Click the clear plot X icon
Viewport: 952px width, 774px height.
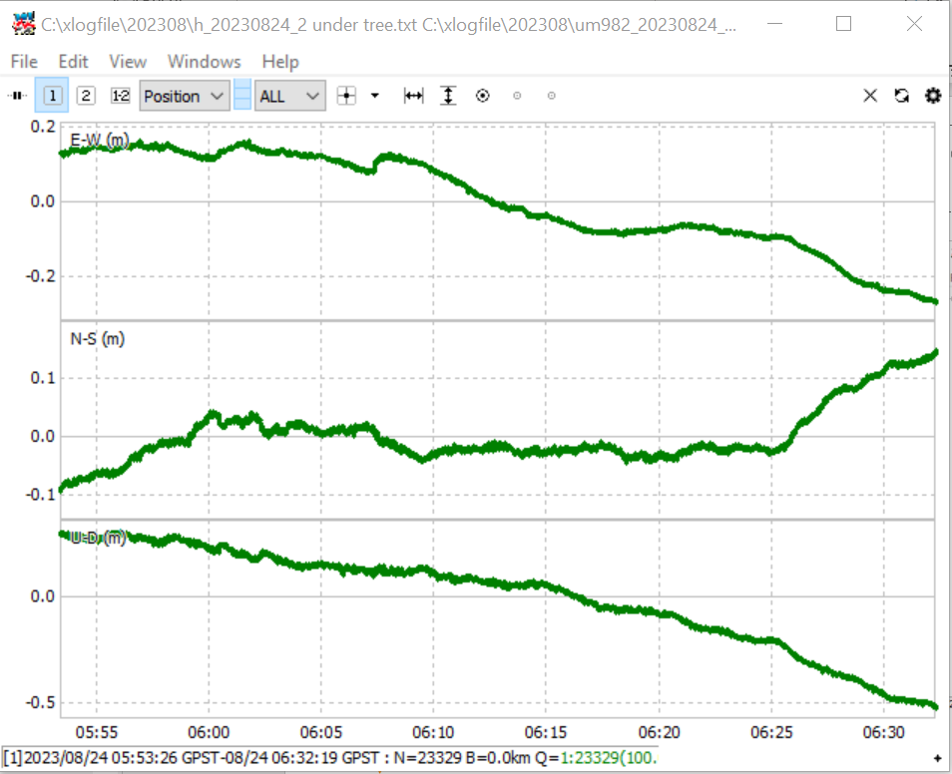870,96
